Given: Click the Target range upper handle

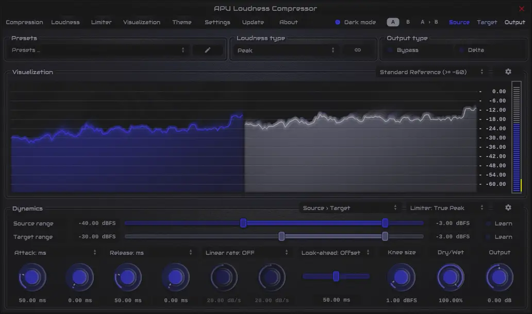Looking at the screenshot, I should point(385,236).
